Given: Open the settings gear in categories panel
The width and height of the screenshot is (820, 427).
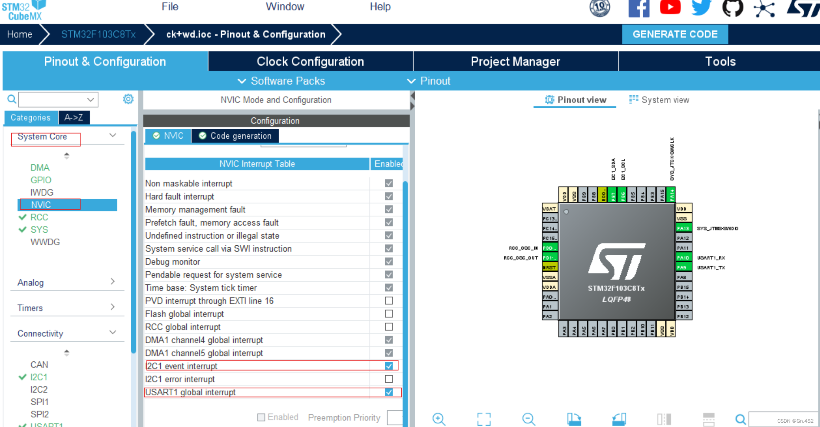Looking at the screenshot, I should pos(128,99).
